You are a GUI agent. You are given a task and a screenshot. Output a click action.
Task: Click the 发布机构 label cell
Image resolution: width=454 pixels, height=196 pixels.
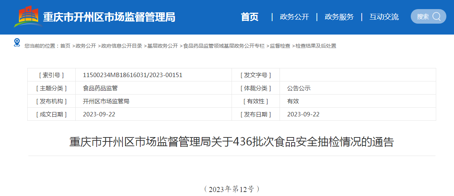tap(51, 101)
